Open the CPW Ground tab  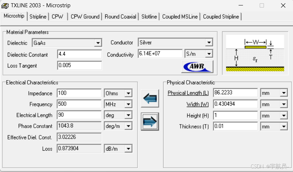(85, 17)
